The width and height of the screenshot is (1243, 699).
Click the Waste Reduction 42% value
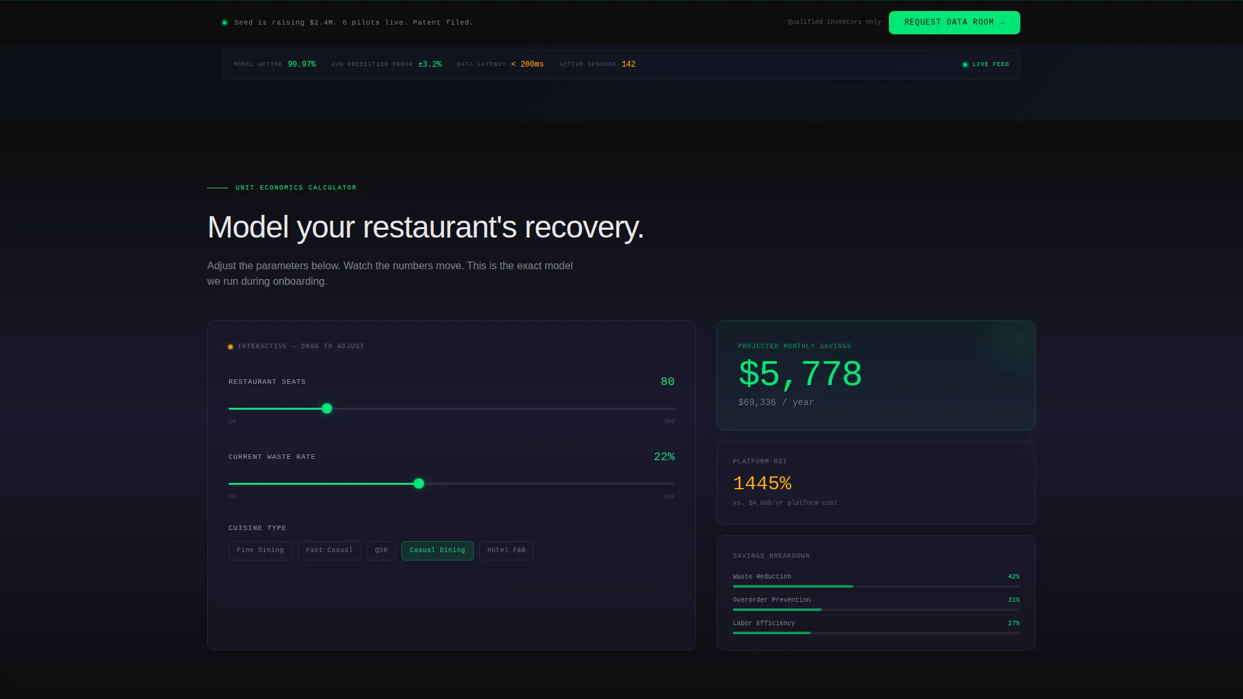coord(1014,577)
